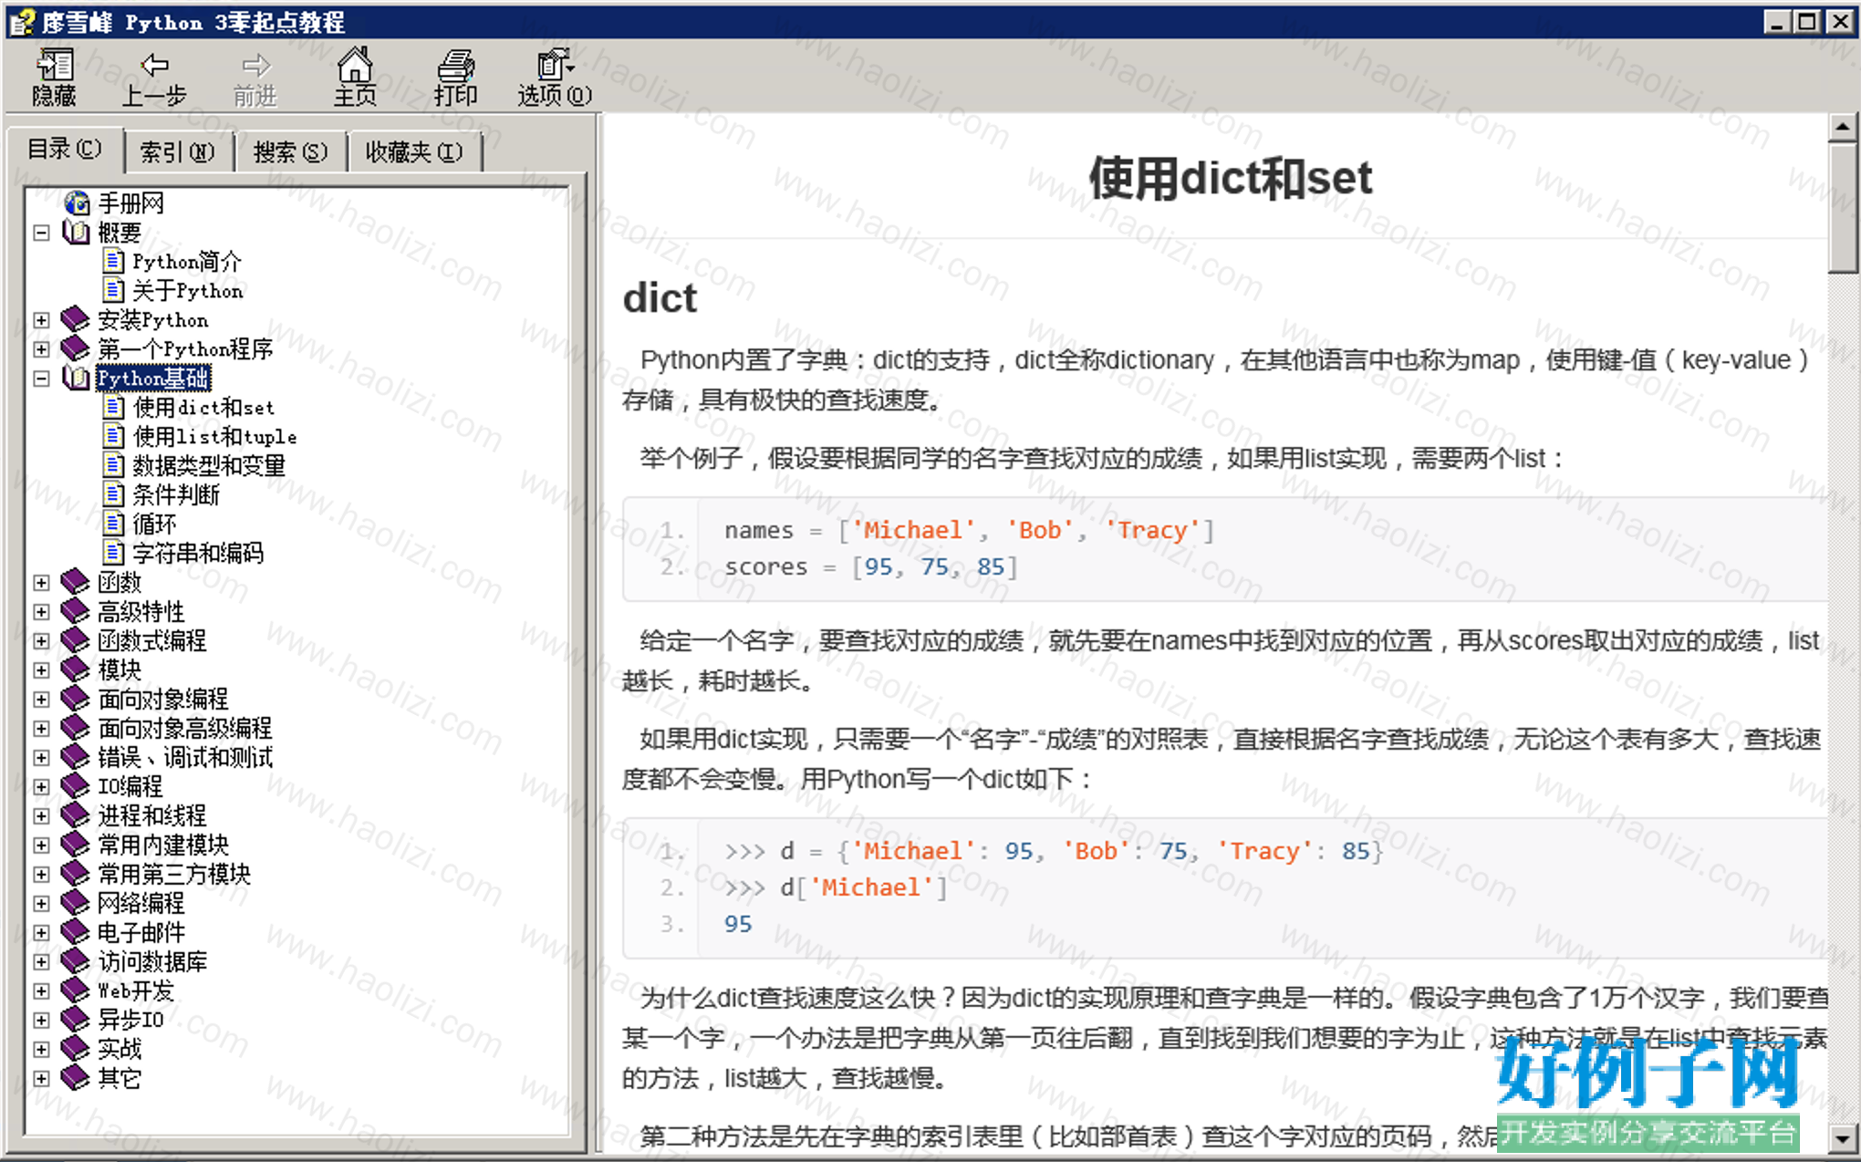The width and height of the screenshot is (1861, 1162).
Task: Click the content scrollbar down arrow
Action: (1842, 1138)
